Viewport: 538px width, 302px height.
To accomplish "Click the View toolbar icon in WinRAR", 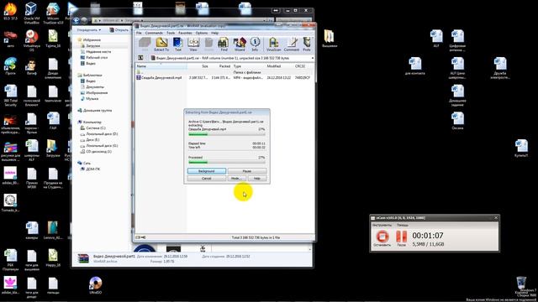I will tap(193, 44).
